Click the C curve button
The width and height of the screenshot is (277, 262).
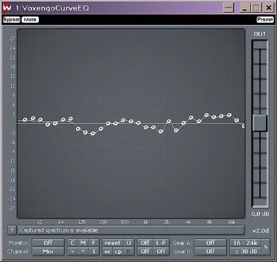click(x=73, y=243)
